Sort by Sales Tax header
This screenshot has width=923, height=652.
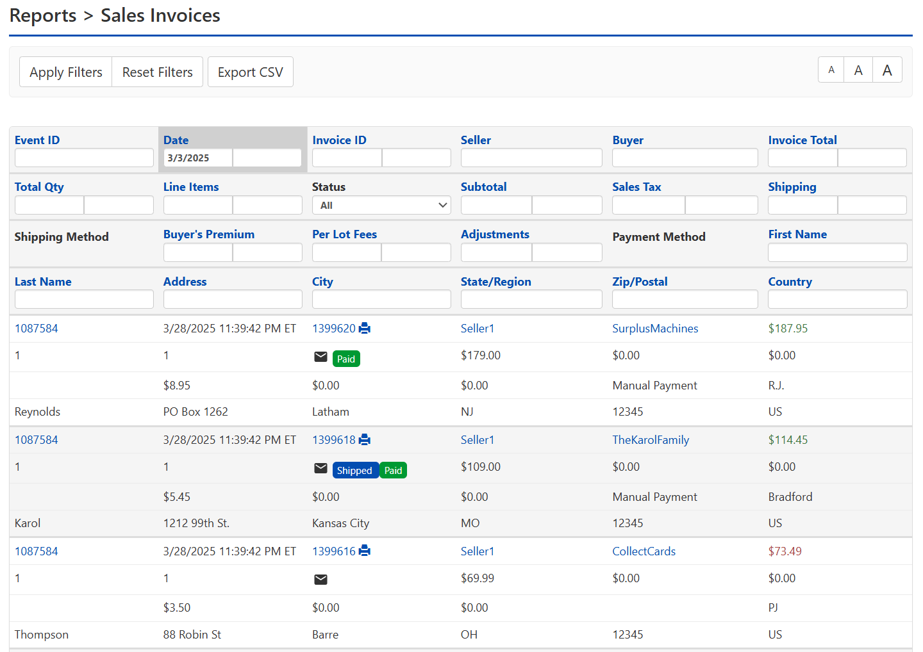pyautogui.click(x=636, y=187)
